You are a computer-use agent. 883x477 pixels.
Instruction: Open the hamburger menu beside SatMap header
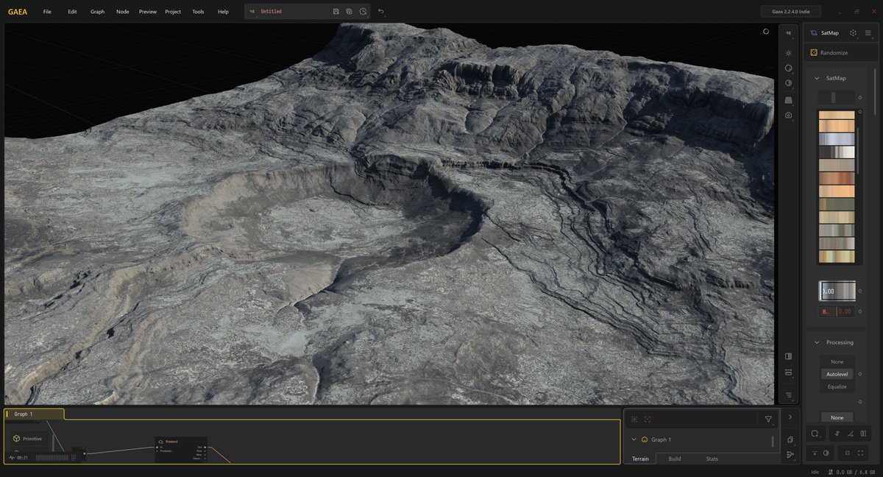click(868, 33)
